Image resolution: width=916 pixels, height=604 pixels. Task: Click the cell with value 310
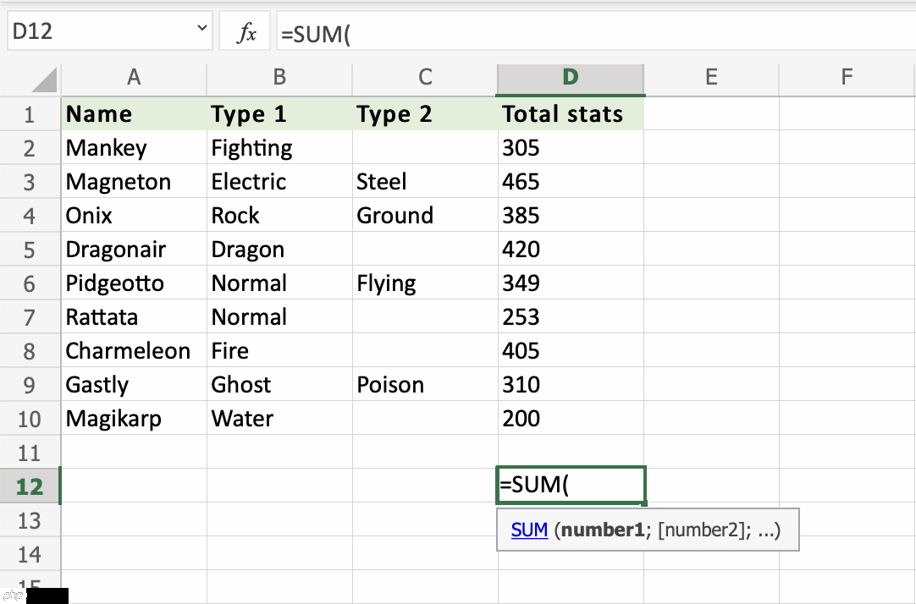[x=571, y=385]
